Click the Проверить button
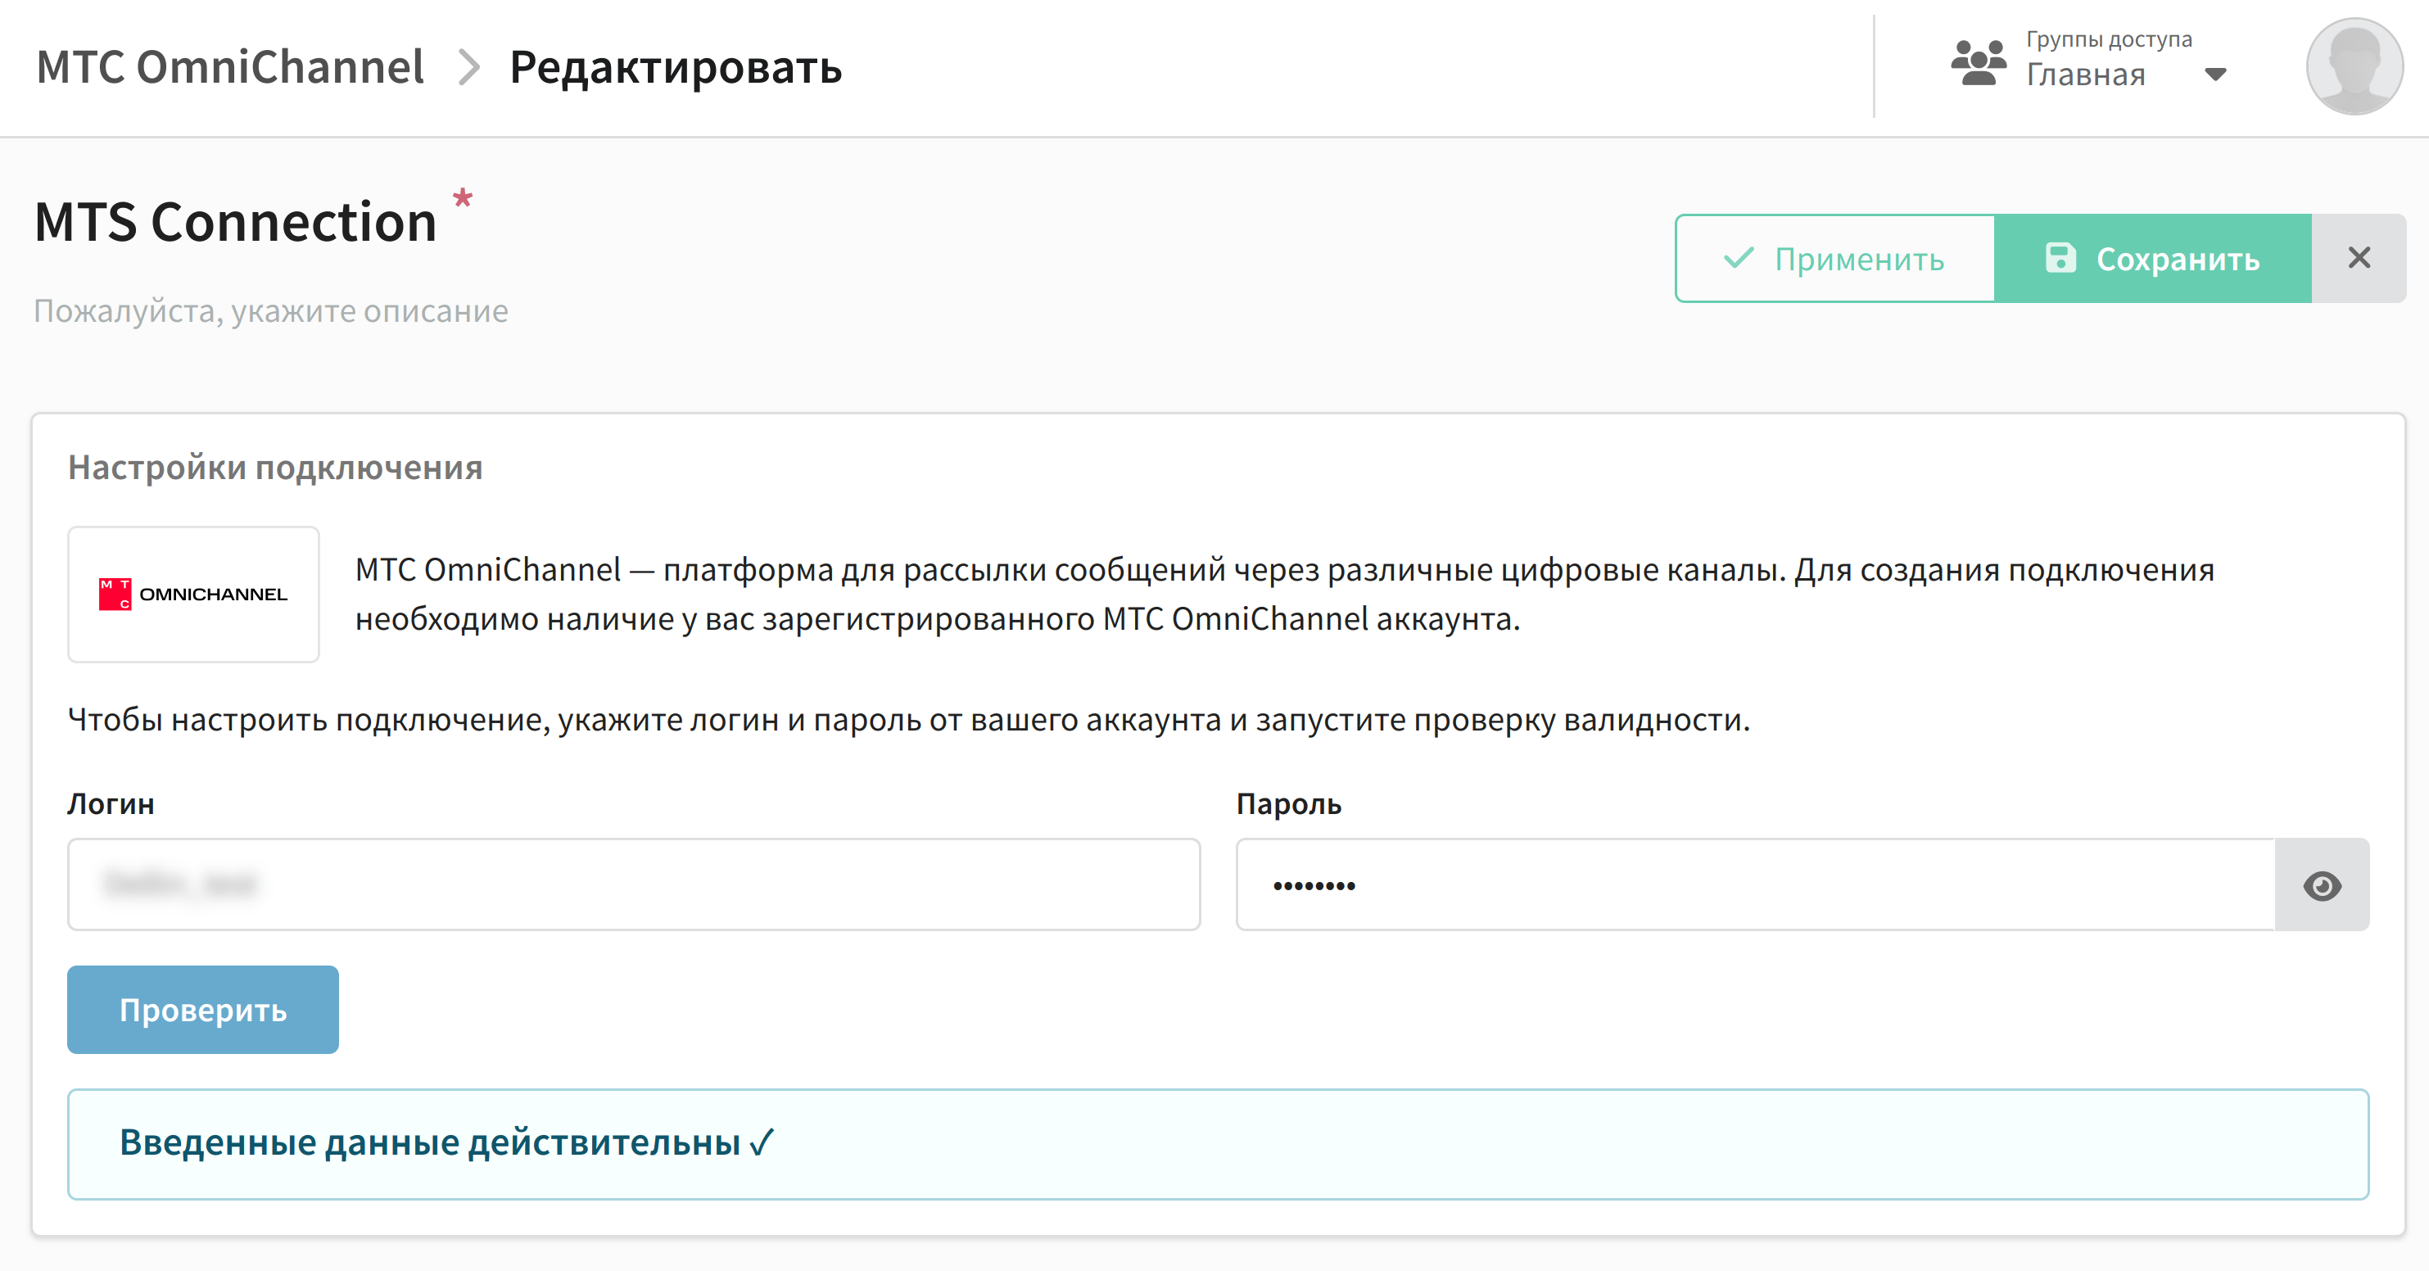This screenshot has width=2429, height=1271. click(x=203, y=1010)
